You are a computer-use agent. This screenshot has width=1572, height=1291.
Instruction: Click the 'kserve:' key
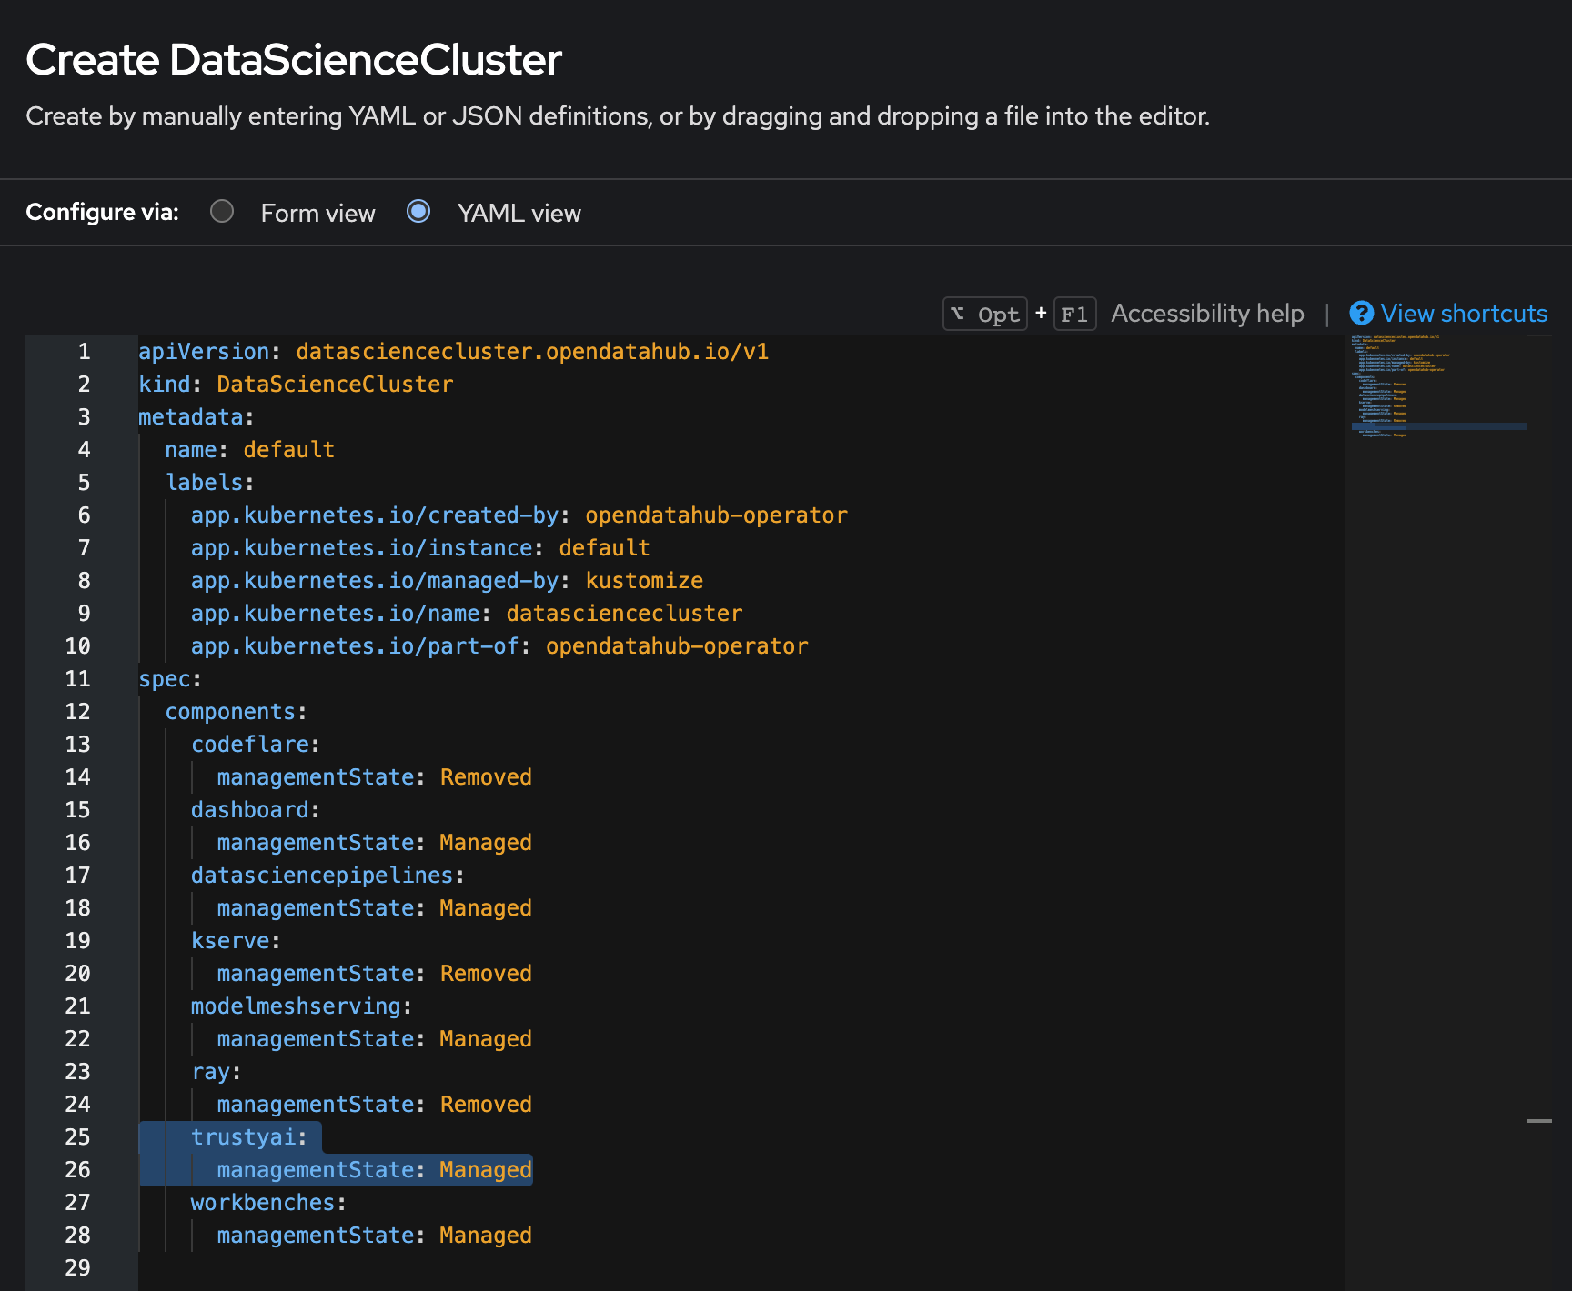point(236,941)
